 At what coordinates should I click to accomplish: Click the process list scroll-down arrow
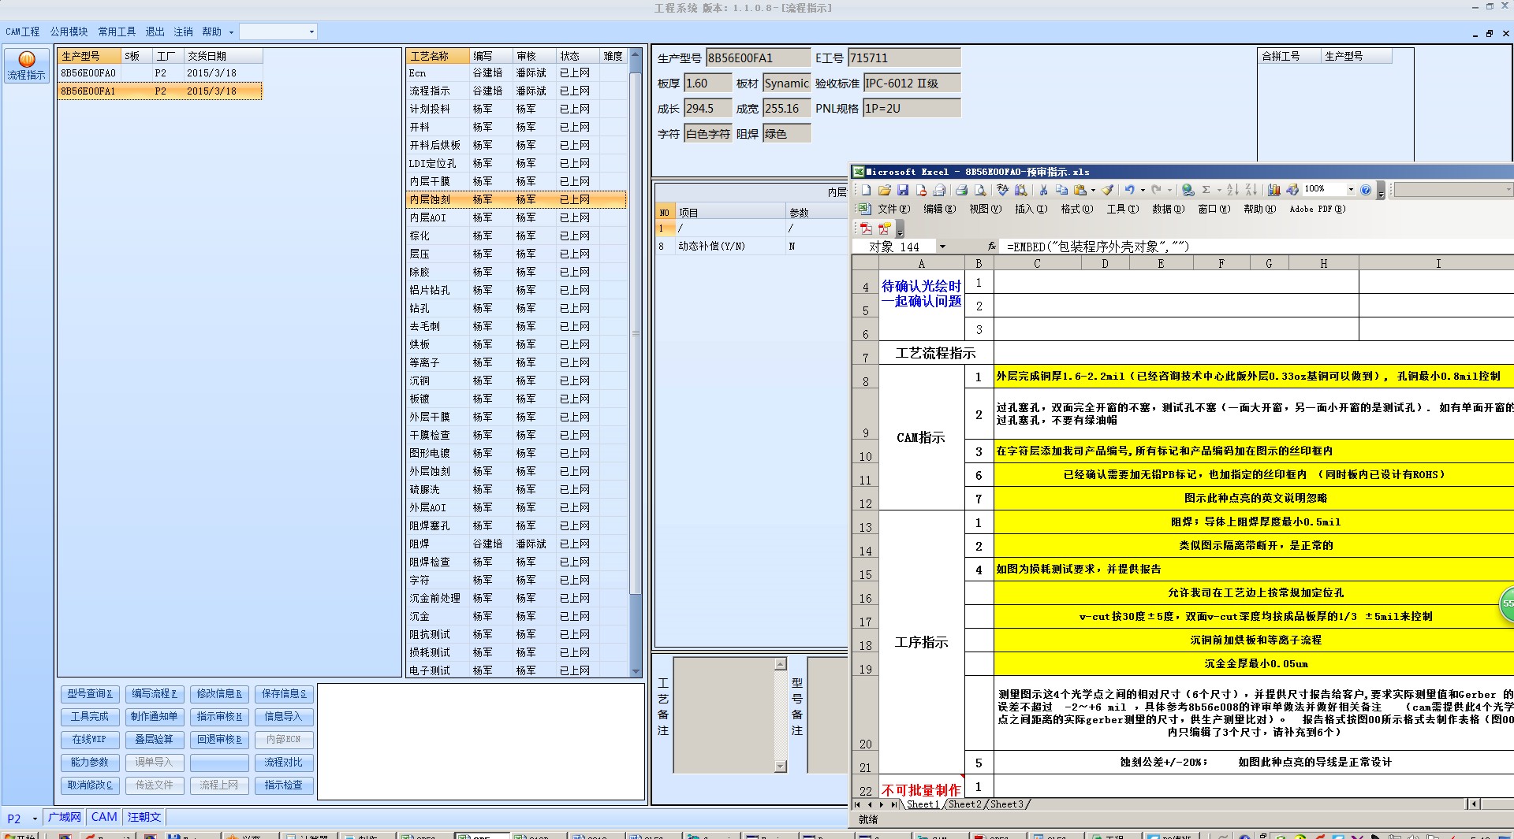(636, 672)
